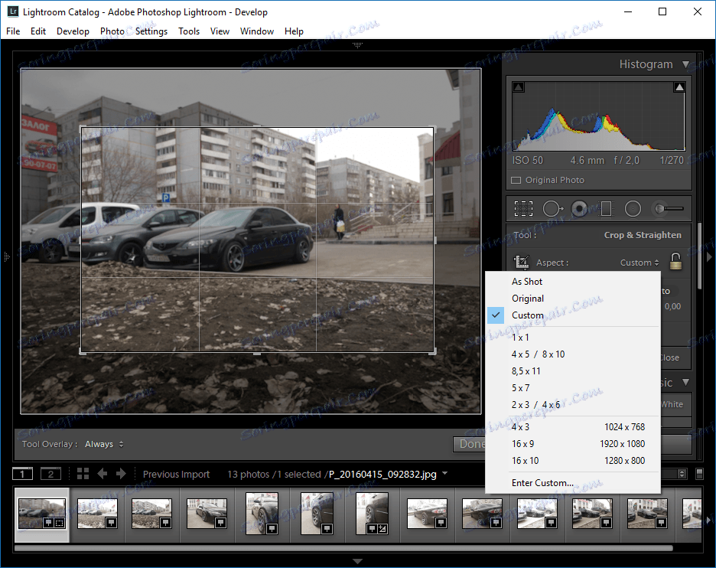Image resolution: width=716 pixels, height=568 pixels.
Task: Switch to the second monitor display button
Action: (50, 474)
